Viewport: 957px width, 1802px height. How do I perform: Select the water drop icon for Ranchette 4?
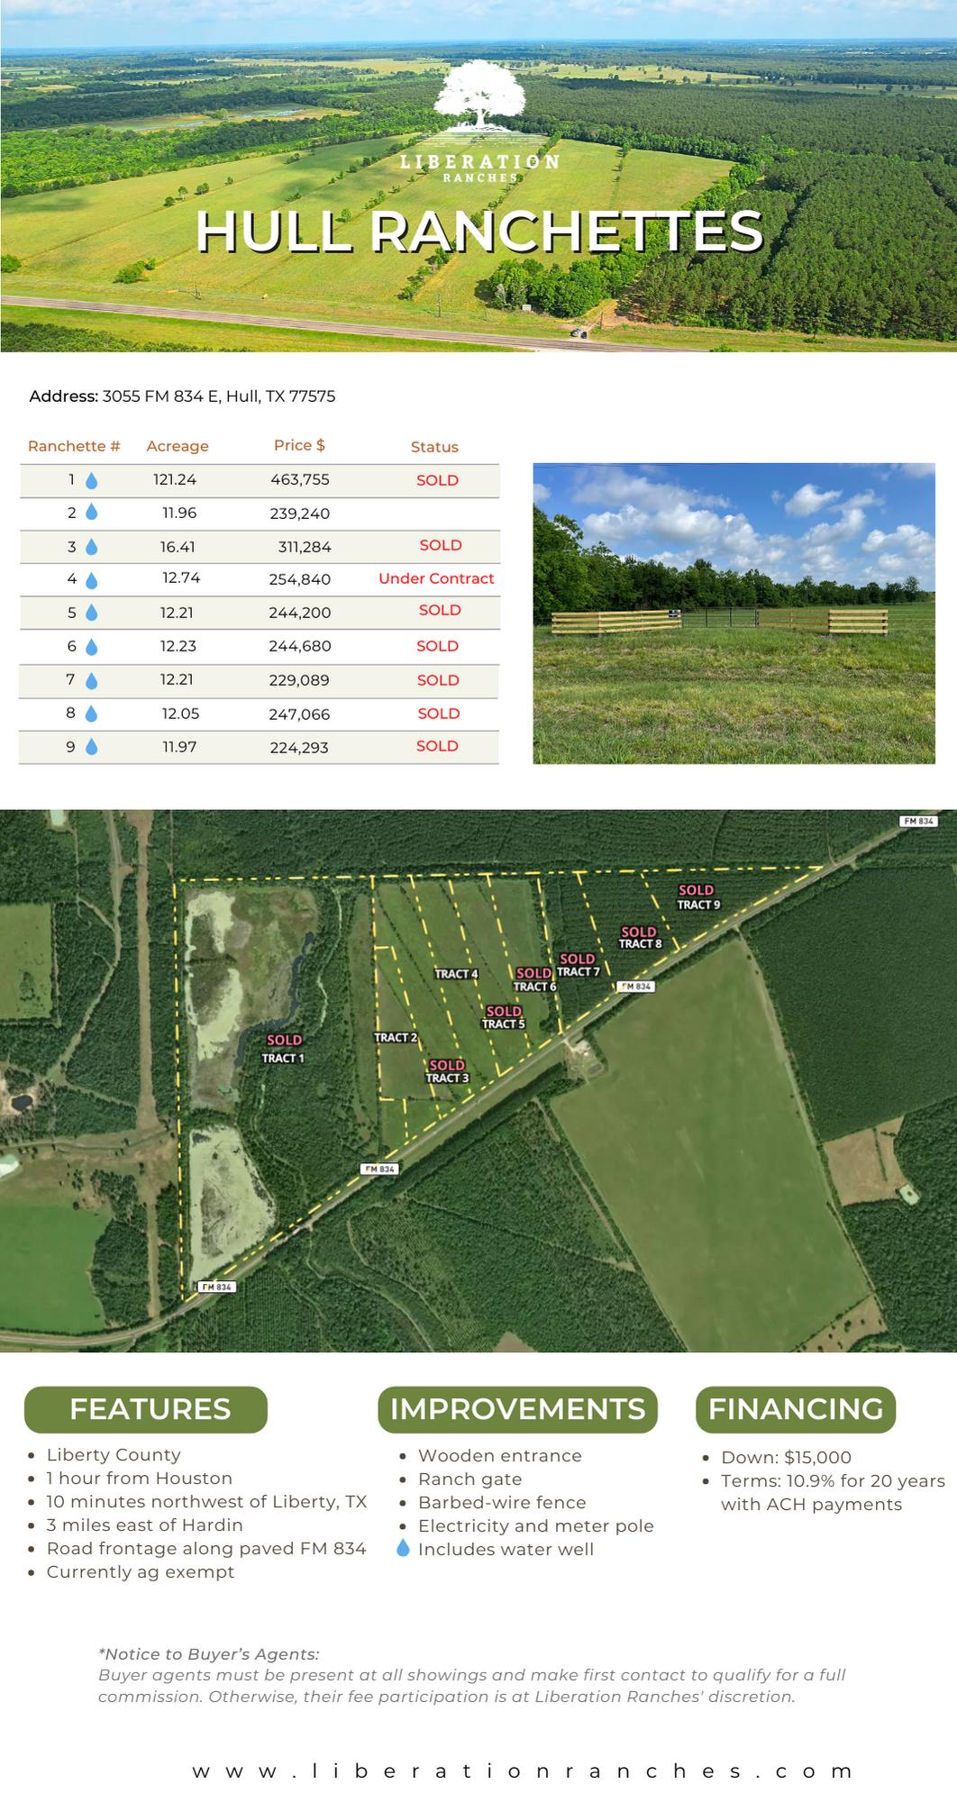(x=91, y=580)
